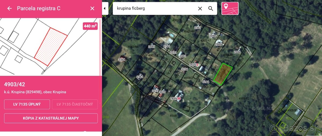
Task: Select building 2363 on the map
Action: (x=140, y=77)
